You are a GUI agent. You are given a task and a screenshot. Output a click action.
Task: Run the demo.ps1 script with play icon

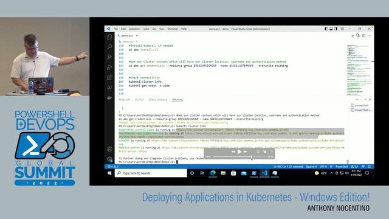[x=353, y=36]
